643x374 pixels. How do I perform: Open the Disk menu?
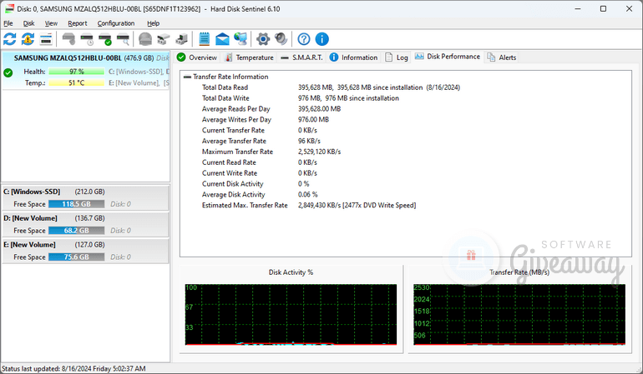click(x=28, y=23)
